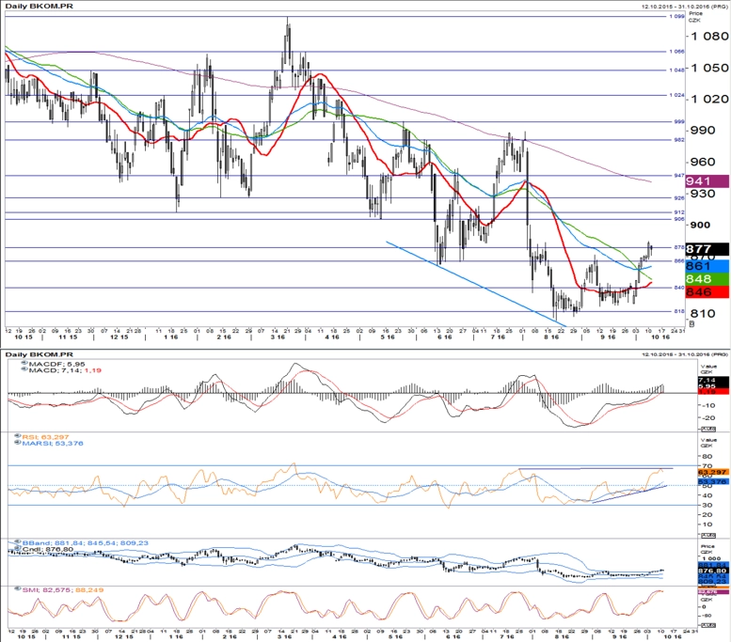Select the red 846 moving average price tag
Screen dimensions: 731x642
[x=707, y=292]
